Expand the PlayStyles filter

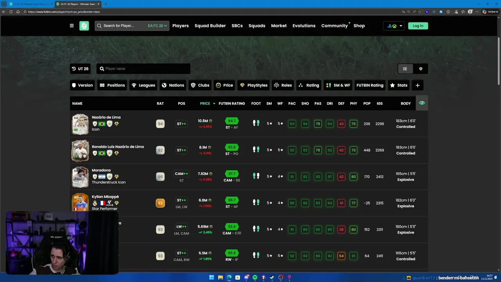(x=254, y=85)
